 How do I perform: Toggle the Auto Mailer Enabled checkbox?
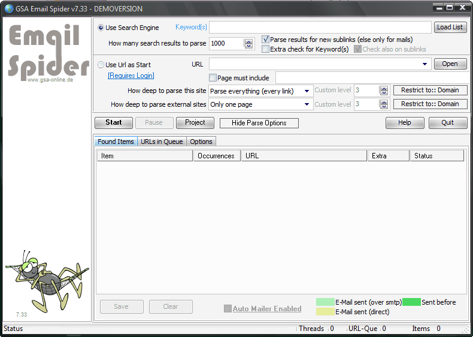click(228, 309)
